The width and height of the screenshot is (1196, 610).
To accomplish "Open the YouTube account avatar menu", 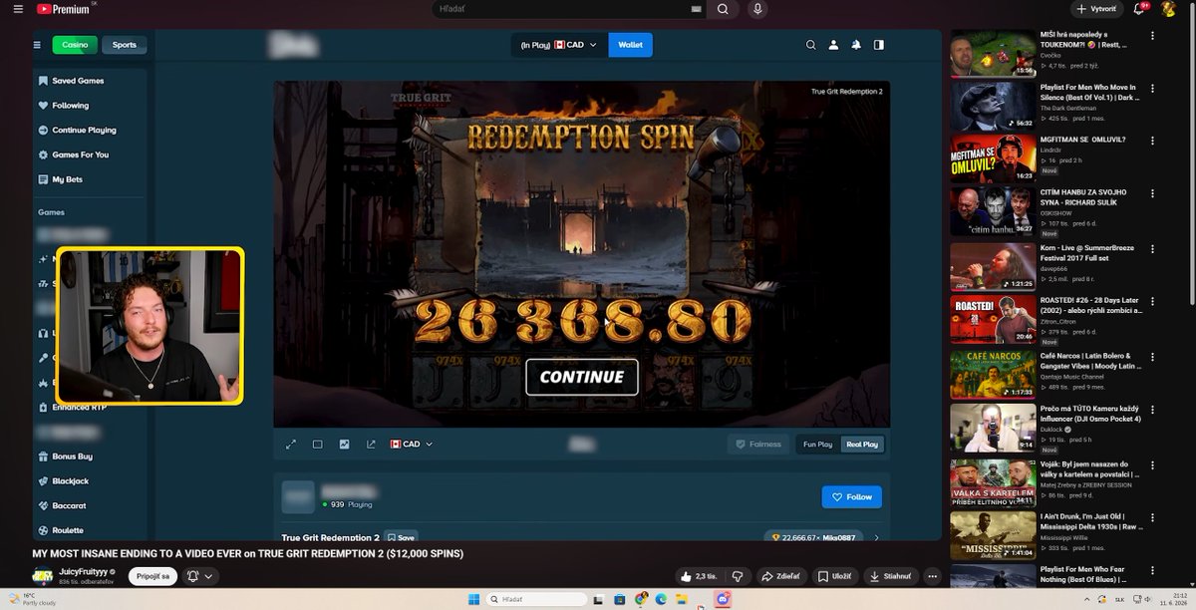I will click(x=1169, y=9).
